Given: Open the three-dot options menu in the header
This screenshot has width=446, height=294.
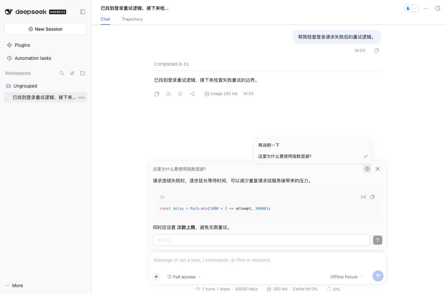Looking at the screenshot, I should point(426,8).
